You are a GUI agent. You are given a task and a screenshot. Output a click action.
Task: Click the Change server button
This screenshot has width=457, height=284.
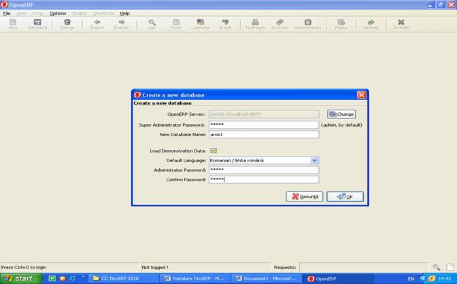[341, 114]
